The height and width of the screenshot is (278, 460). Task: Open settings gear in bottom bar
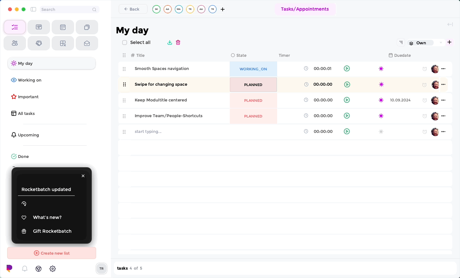pos(53,269)
